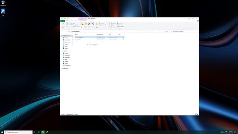Click Copy path in the ribbon

(x=75, y=25)
